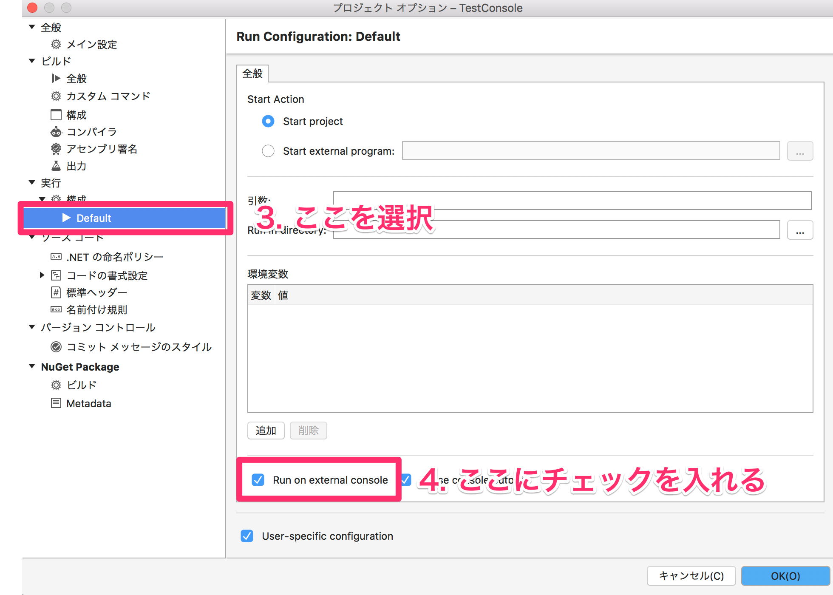Screen dimensions: 833x595
Task: Open Metadata under NuGet Package
Action: (57, 403)
